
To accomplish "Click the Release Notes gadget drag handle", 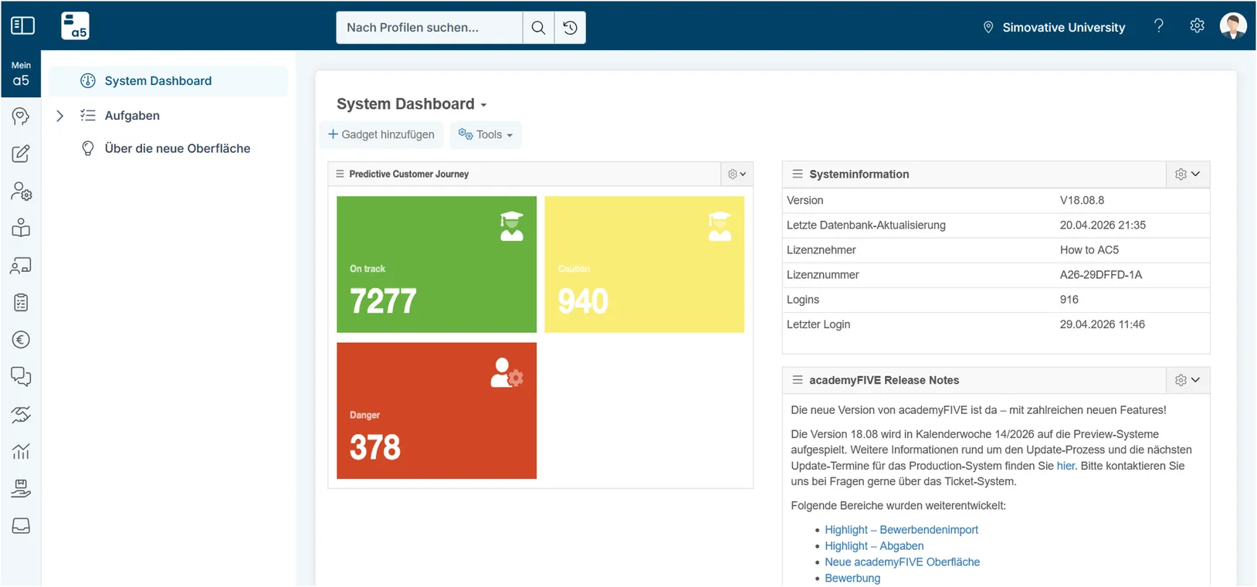I will [798, 380].
